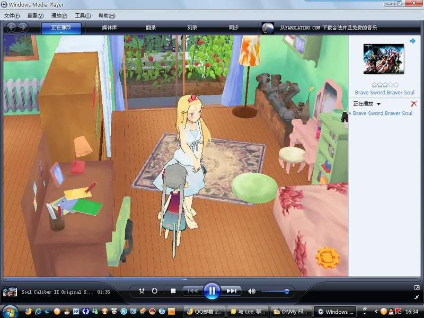Click the green MSN people quick launch icon
The height and width of the screenshot is (318, 424).
(x=95, y=312)
